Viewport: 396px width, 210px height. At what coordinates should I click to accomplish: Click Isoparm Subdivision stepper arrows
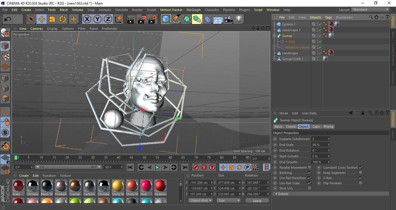[328, 139]
